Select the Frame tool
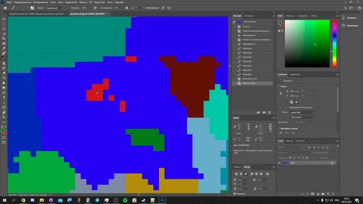The image size is (363, 204). pyautogui.click(x=4, y=44)
